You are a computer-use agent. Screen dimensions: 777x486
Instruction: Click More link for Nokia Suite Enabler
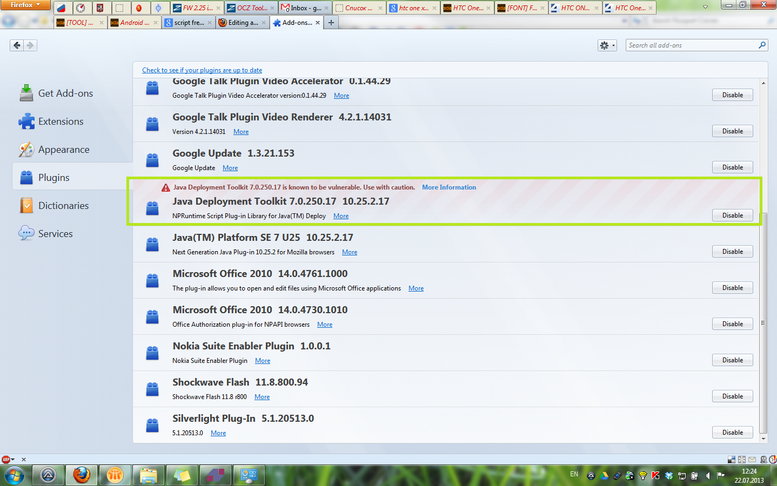263,361
